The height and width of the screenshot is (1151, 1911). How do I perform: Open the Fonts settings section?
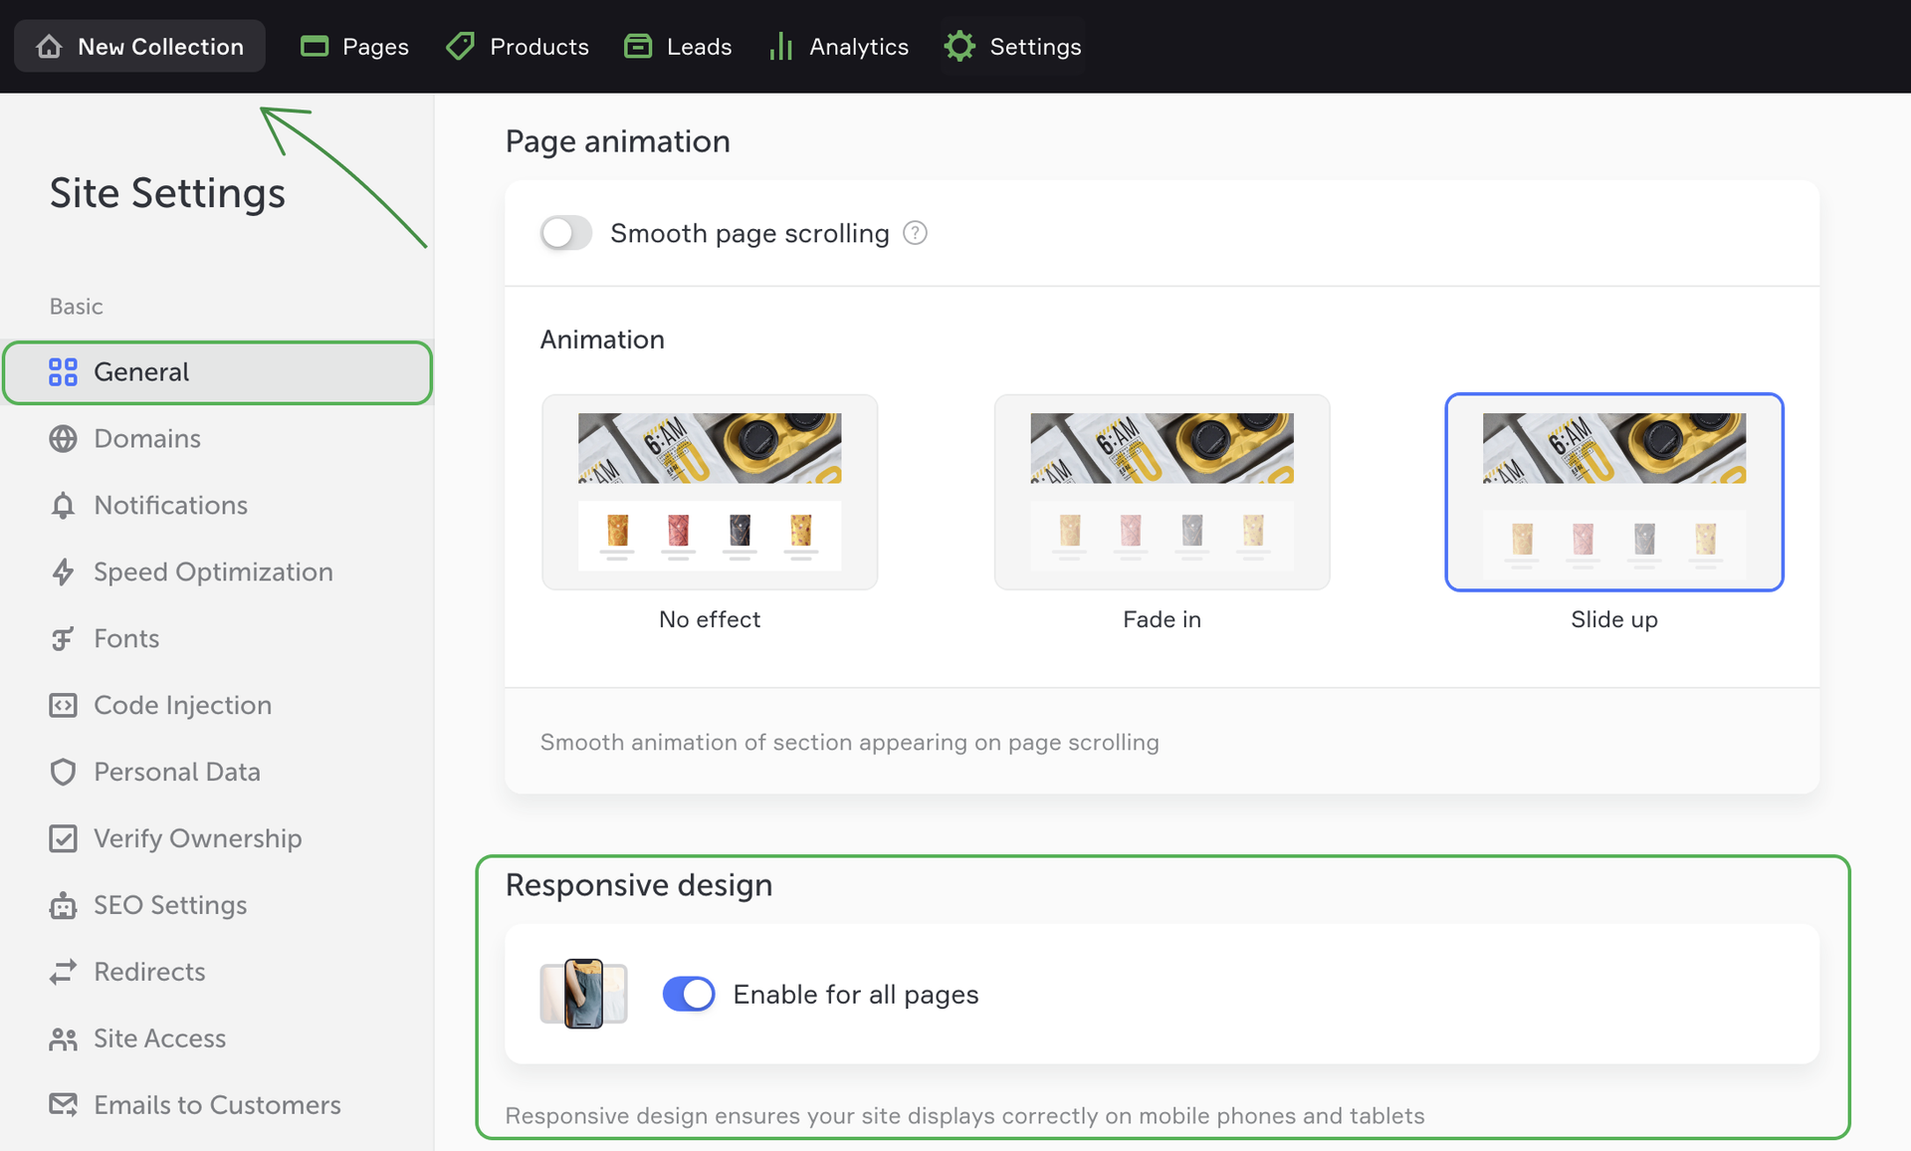(126, 639)
